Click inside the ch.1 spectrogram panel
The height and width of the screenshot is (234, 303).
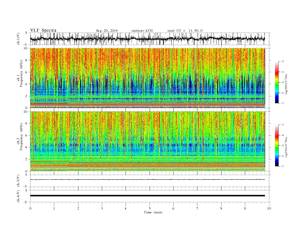(x=147, y=78)
